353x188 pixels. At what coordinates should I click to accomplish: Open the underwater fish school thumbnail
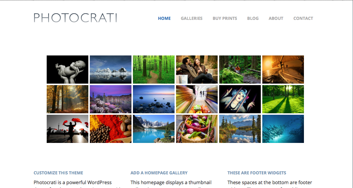tap(283, 129)
